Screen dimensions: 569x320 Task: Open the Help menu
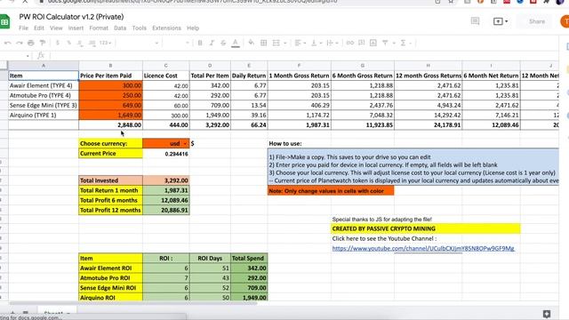[x=193, y=28]
